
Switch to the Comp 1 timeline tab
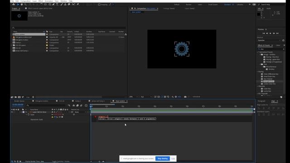click(78, 101)
